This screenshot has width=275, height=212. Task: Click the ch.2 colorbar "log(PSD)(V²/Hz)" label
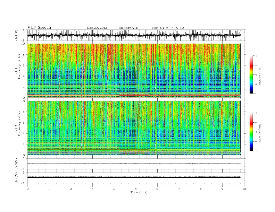coord(260,133)
